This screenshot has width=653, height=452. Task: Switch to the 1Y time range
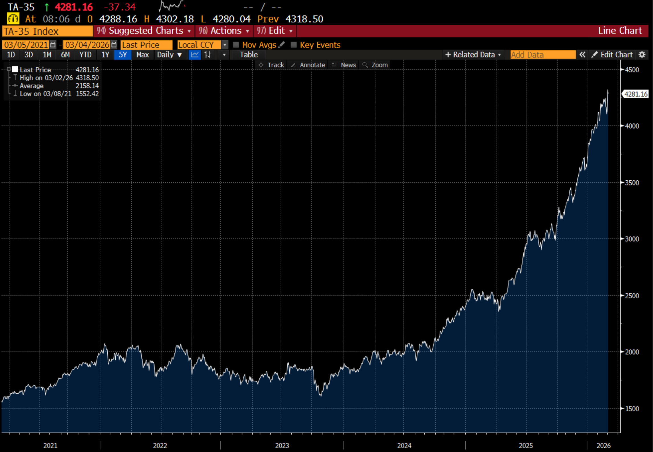pyautogui.click(x=105, y=55)
